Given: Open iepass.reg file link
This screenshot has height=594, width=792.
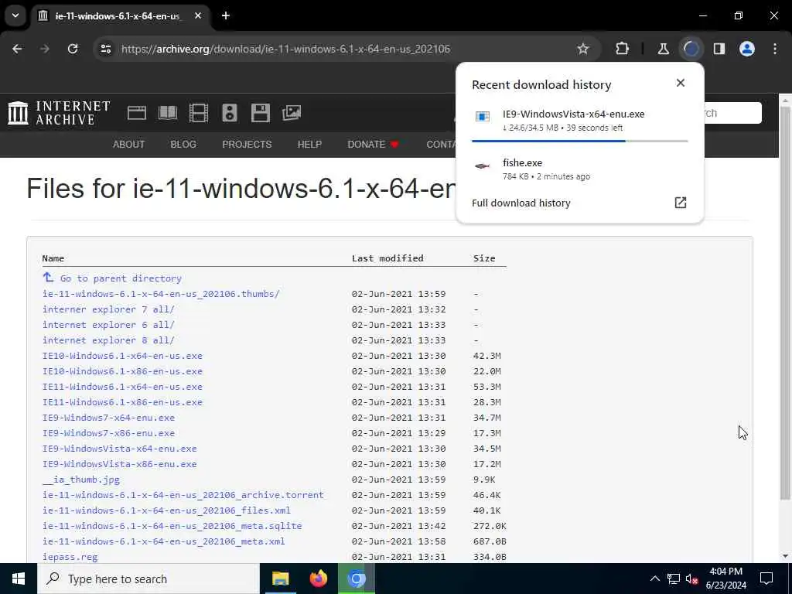Looking at the screenshot, I should click(70, 557).
